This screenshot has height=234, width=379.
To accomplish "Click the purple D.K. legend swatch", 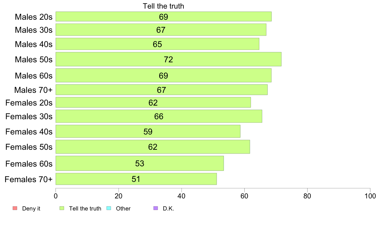I will 156,208.
